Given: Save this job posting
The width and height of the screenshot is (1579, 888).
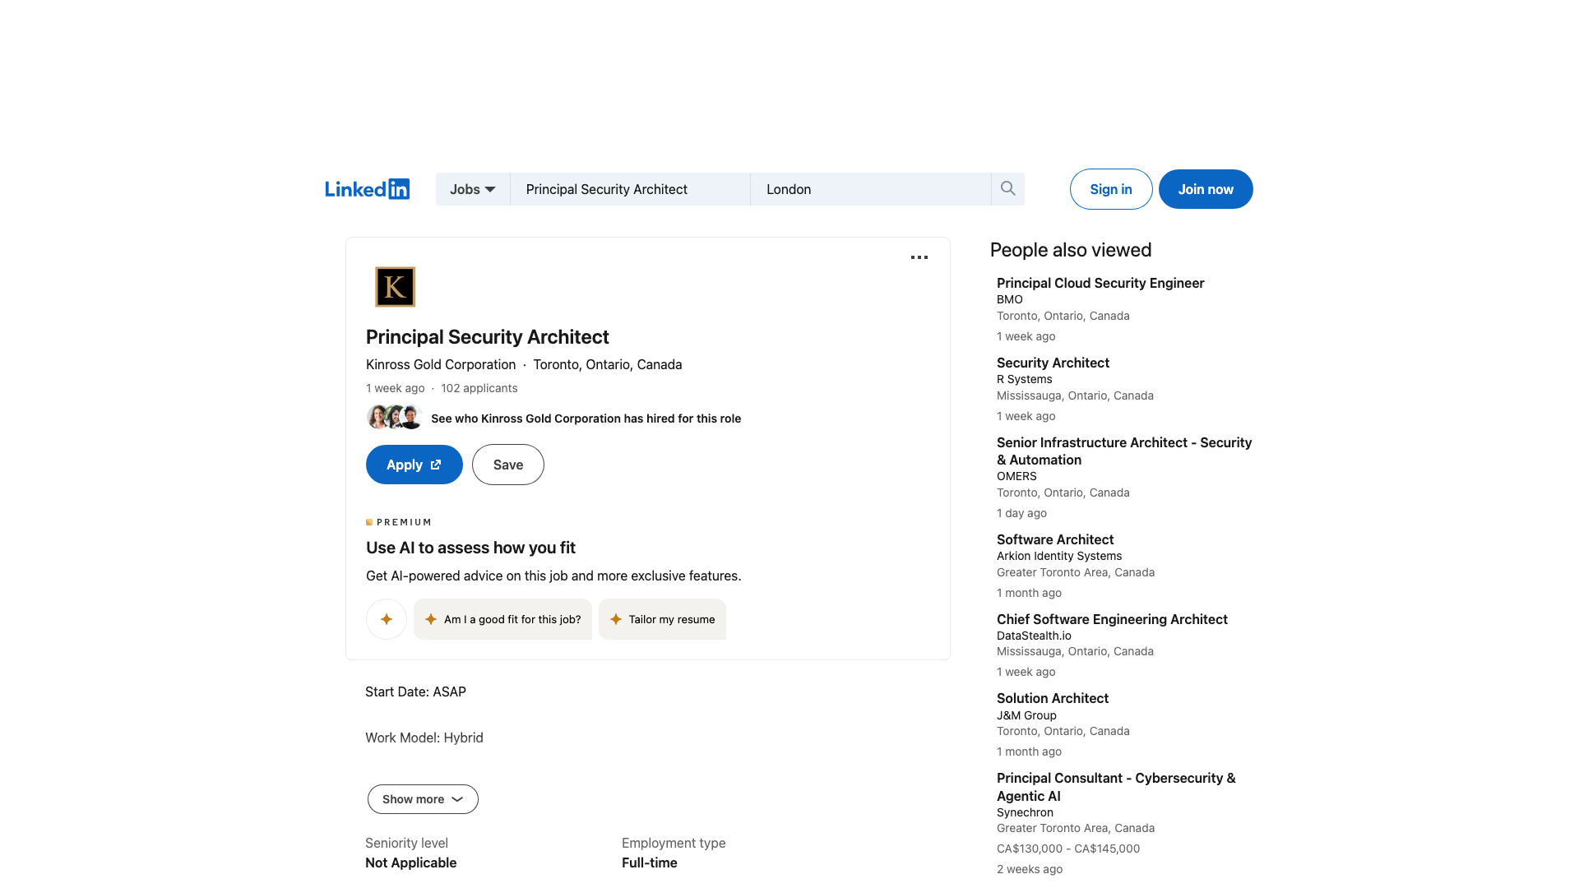Looking at the screenshot, I should pyautogui.click(x=508, y=465).
